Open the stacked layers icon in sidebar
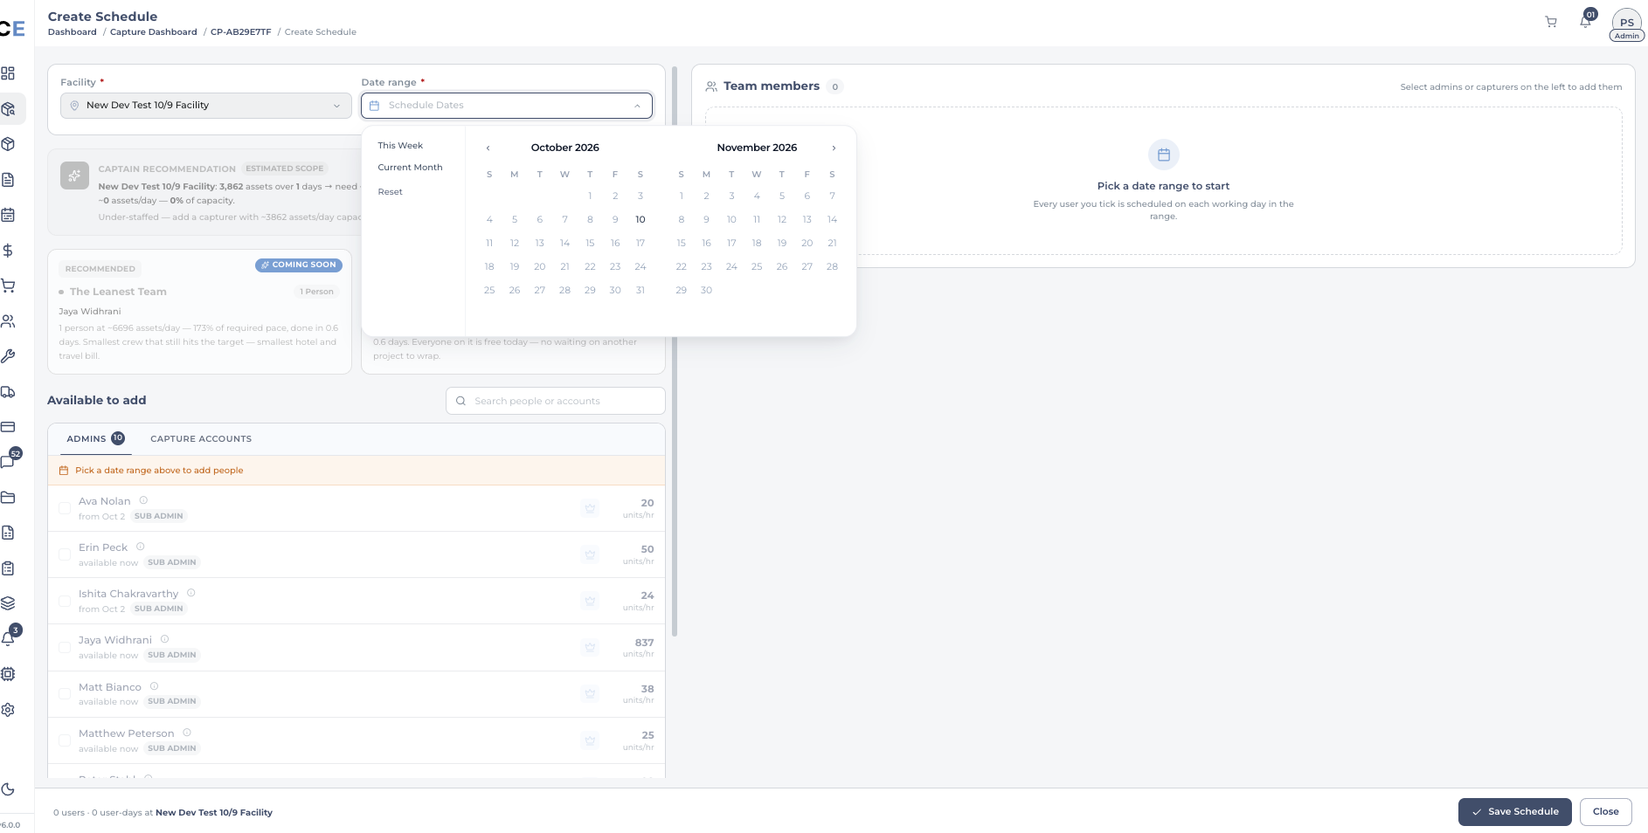This screenshot has width=1648, height=833. point(8,603)
